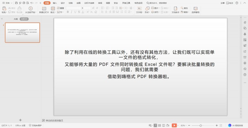Click the Reset (重置) slide button
The height and width of the screenshot is (128, 248).
point(60,8)
